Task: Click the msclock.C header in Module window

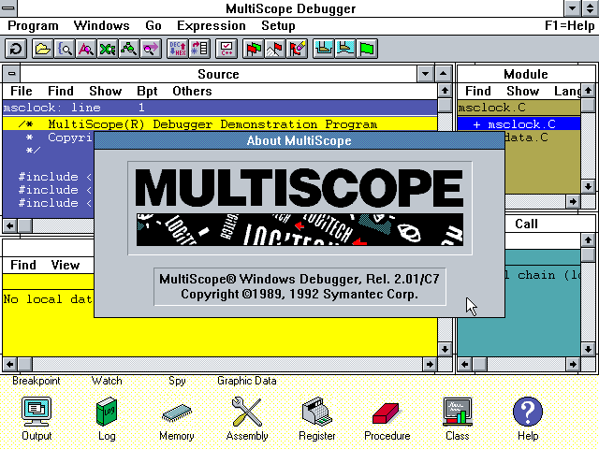Action: tap(519, 108)
